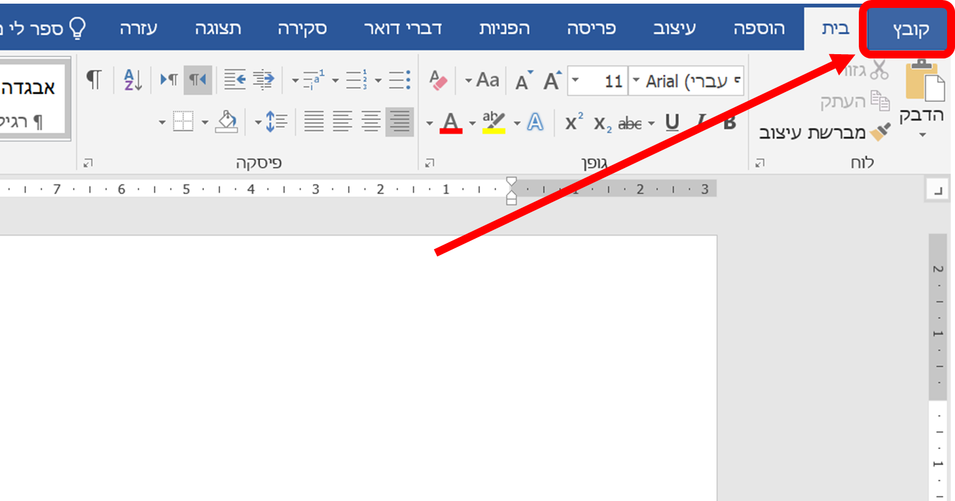The image size is (955, 501).
Task: Click the Line Spacing icon
Action: coord(276,122)
